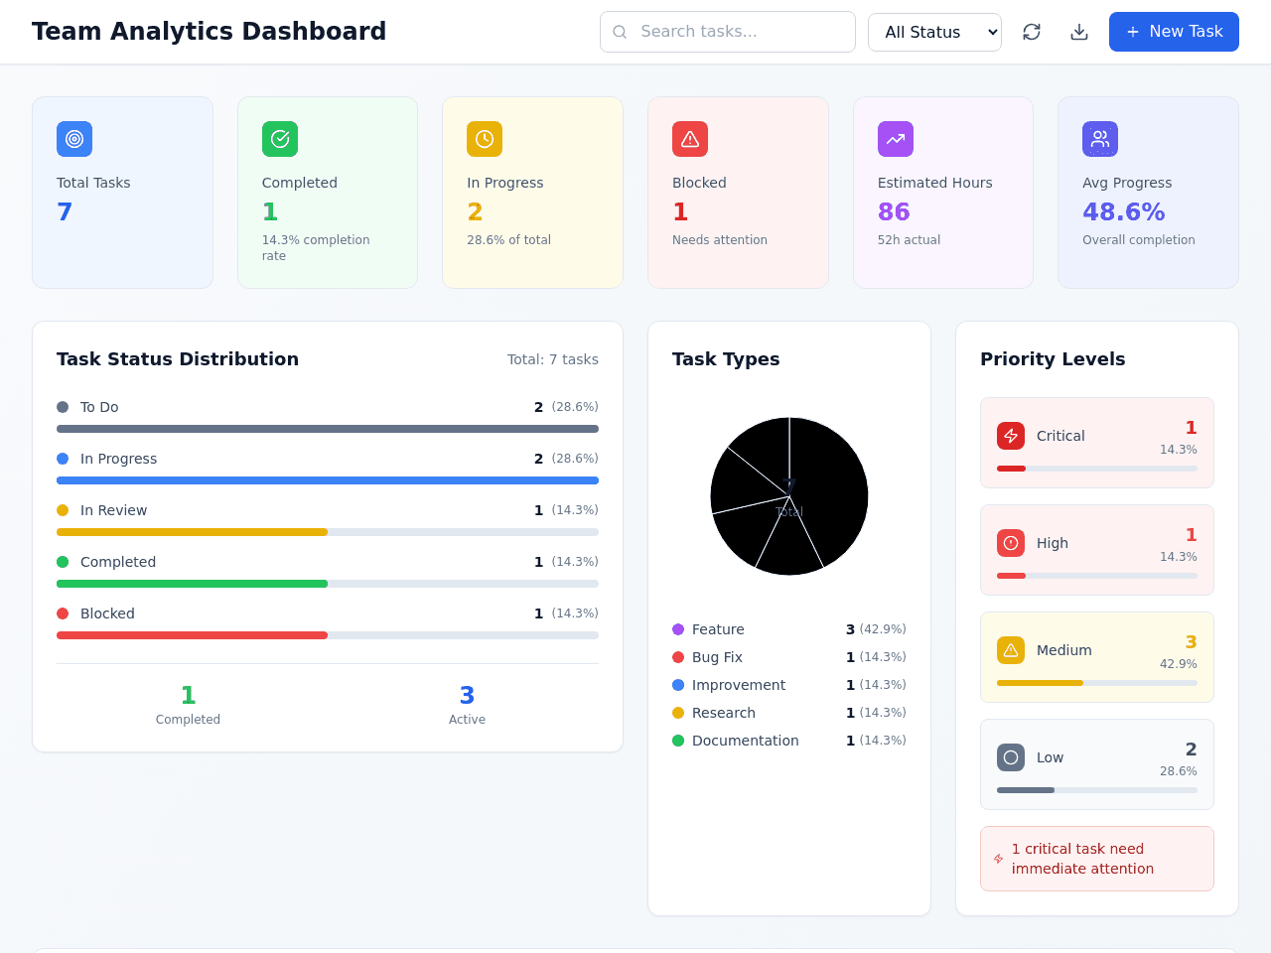Click the Medium priority 42.9% text
Viewport: 1271px width, 953px height.
(1179, 664)
